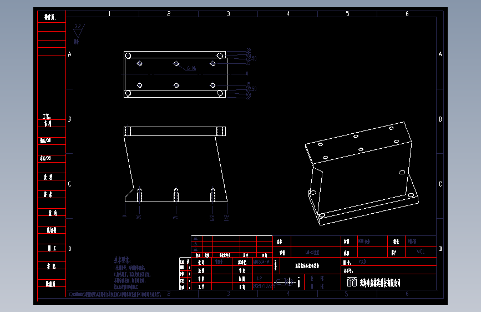The image size is (481, 312).
Task: Select the 6-M6 hole callout label
Action: [x=192, y=68]
